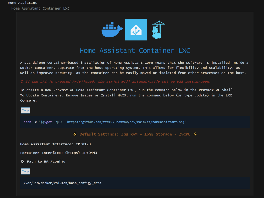264x198 pixels.
Task: Click the blue Home Assistant Container LXC title
Action: [x=135, y=50]
